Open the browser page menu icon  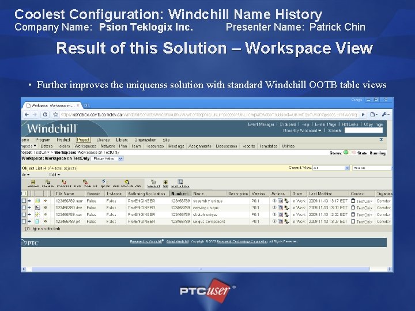point(373,115)
